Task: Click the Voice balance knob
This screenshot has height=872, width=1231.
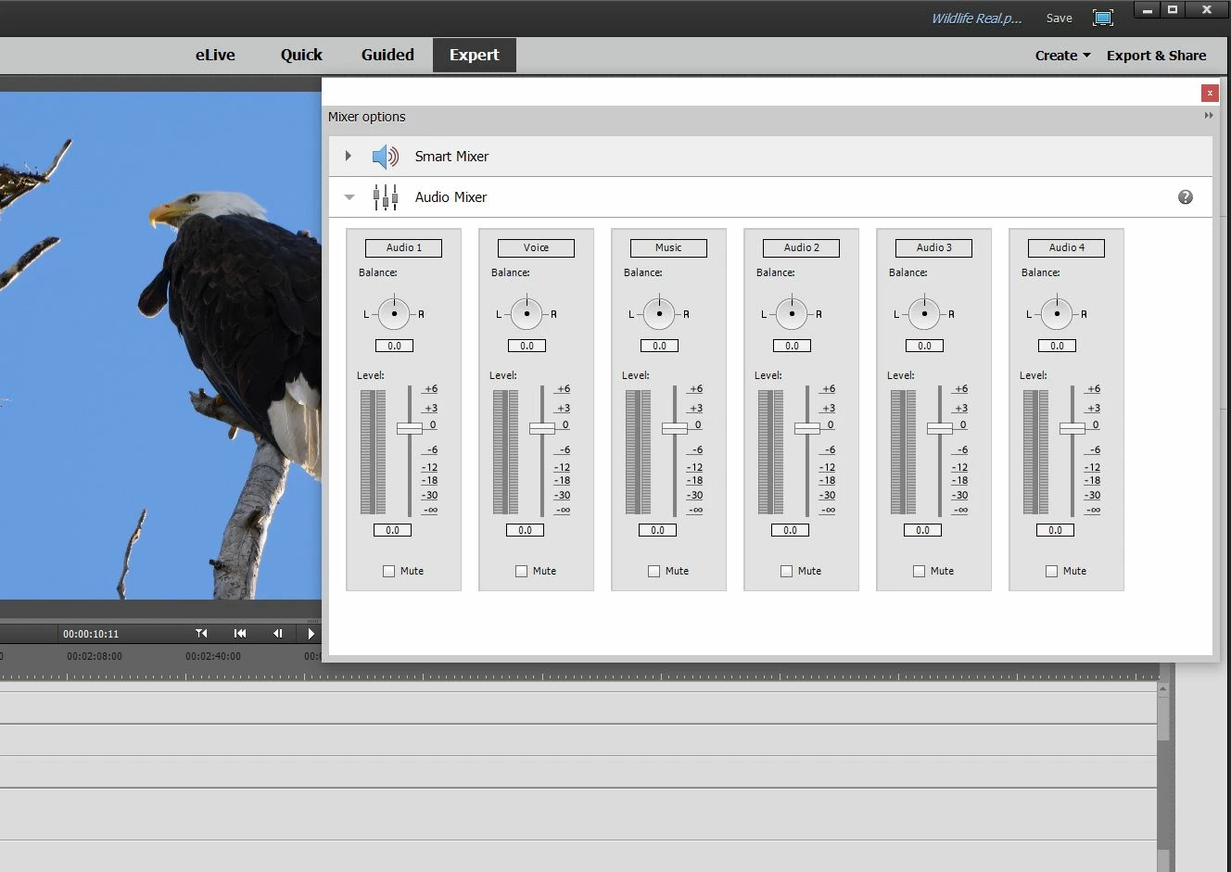Action: click(527, 313)
